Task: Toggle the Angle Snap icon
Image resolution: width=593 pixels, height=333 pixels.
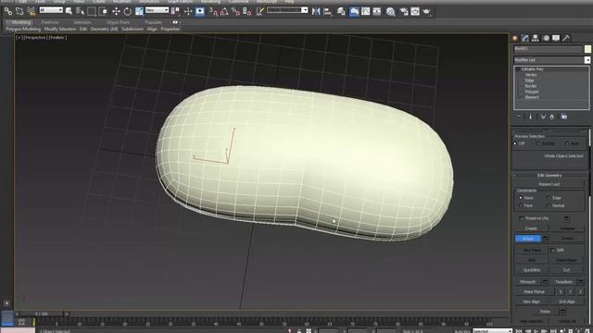Action: click(x=224, y=12)
